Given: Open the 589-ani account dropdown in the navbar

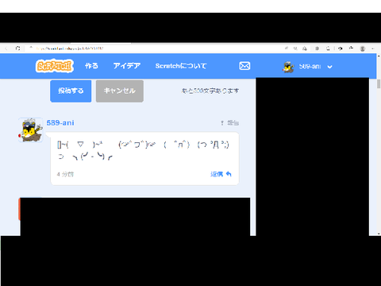Looking at the screenshot, I should 307,67.
